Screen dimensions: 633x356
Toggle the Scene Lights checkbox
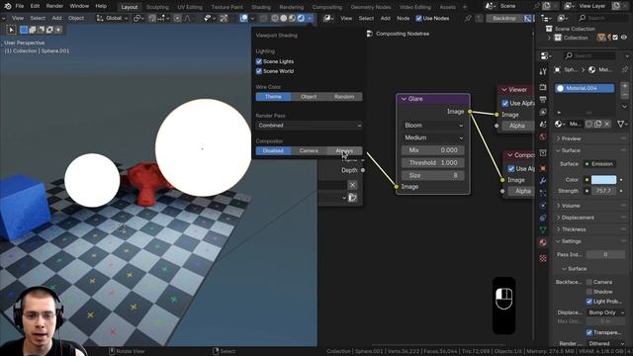pyautogui.click(x=259, y=61)
